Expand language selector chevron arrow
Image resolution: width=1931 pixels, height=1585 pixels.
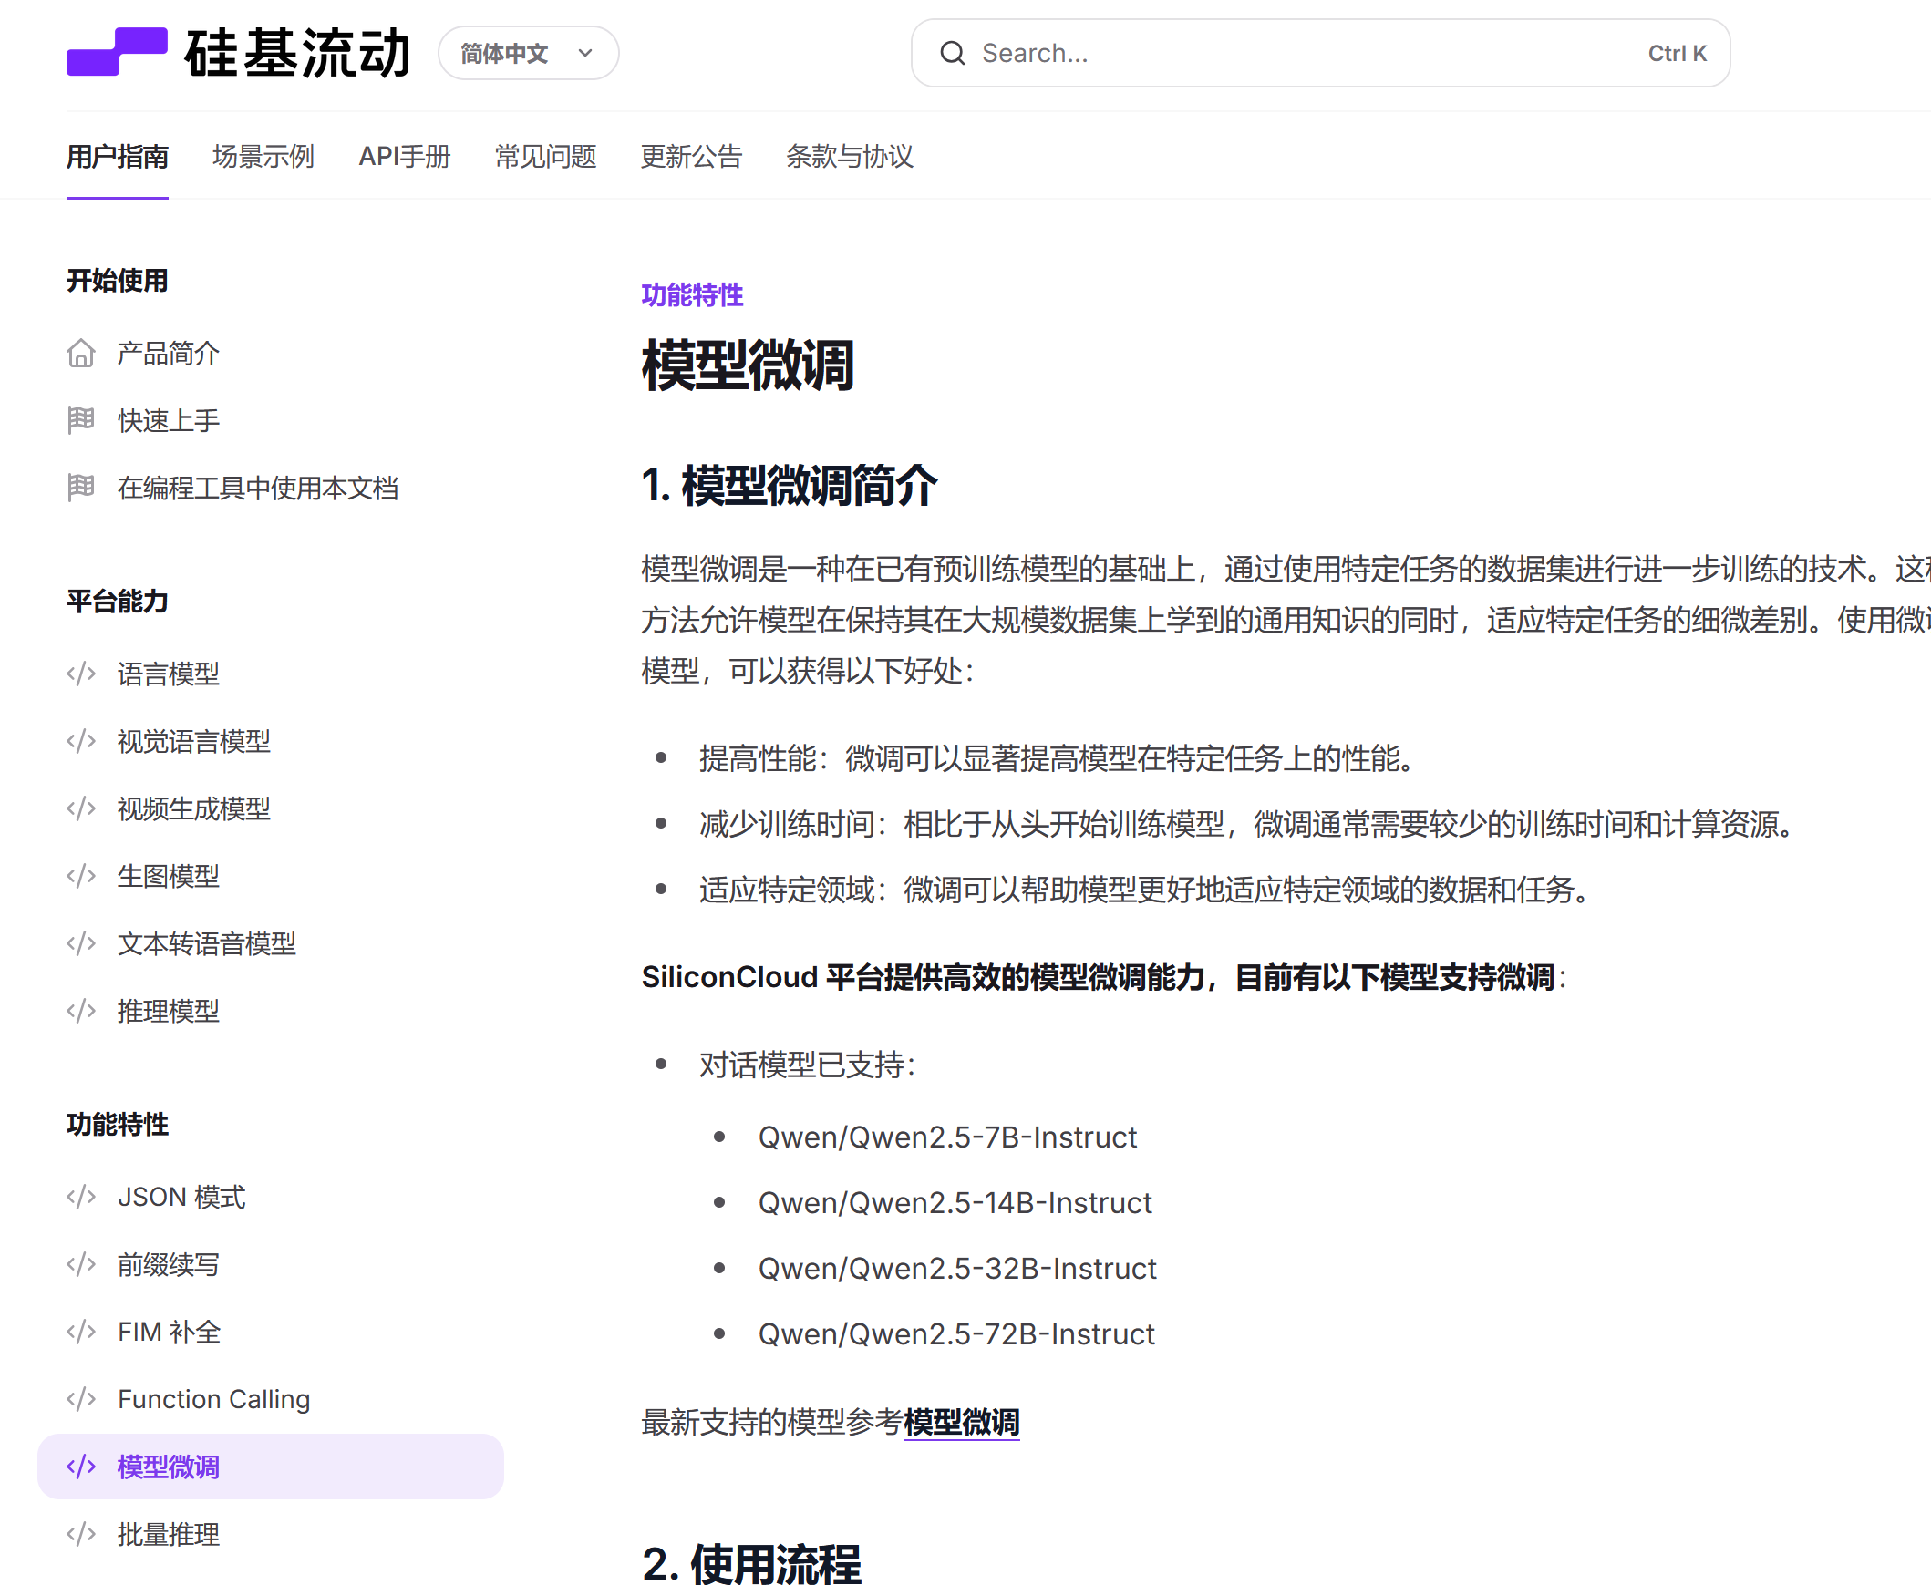(x=585, y=53)
